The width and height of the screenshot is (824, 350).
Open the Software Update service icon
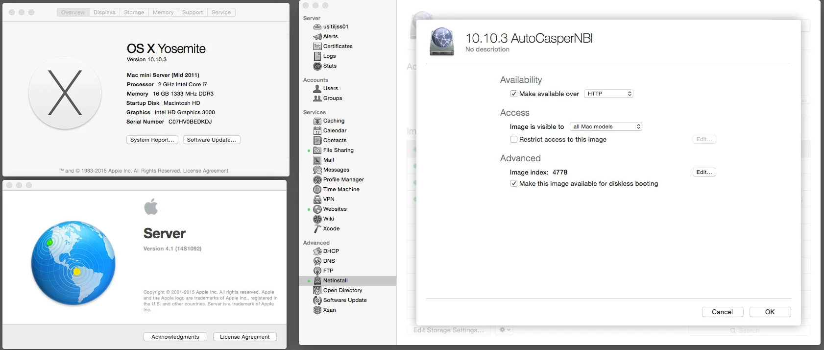coord(317,300)
